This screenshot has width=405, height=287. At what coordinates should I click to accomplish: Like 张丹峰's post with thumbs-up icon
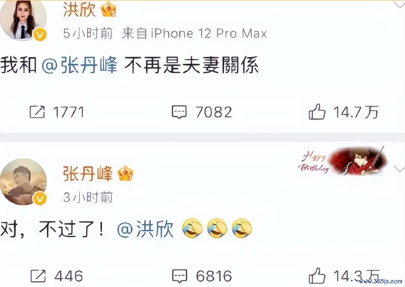[x=317, y=275]
